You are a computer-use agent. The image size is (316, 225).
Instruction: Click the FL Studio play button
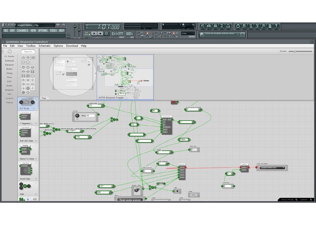point(94,34)
